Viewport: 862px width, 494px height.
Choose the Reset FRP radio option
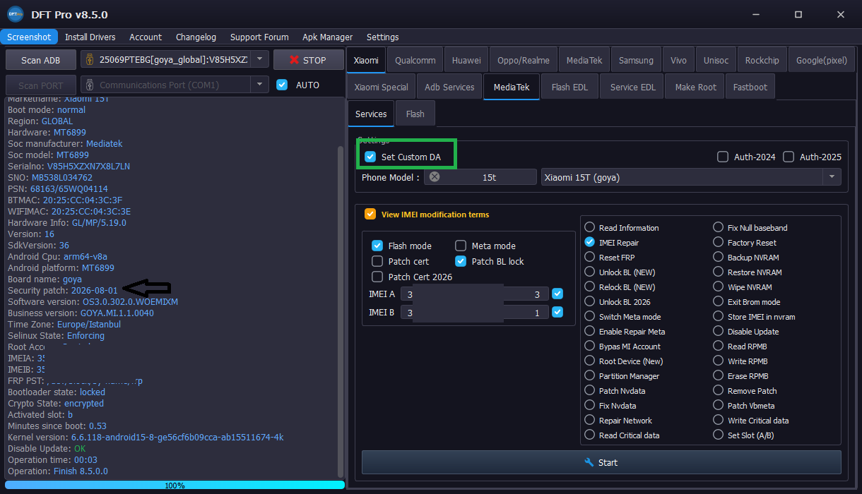(589, 257)
